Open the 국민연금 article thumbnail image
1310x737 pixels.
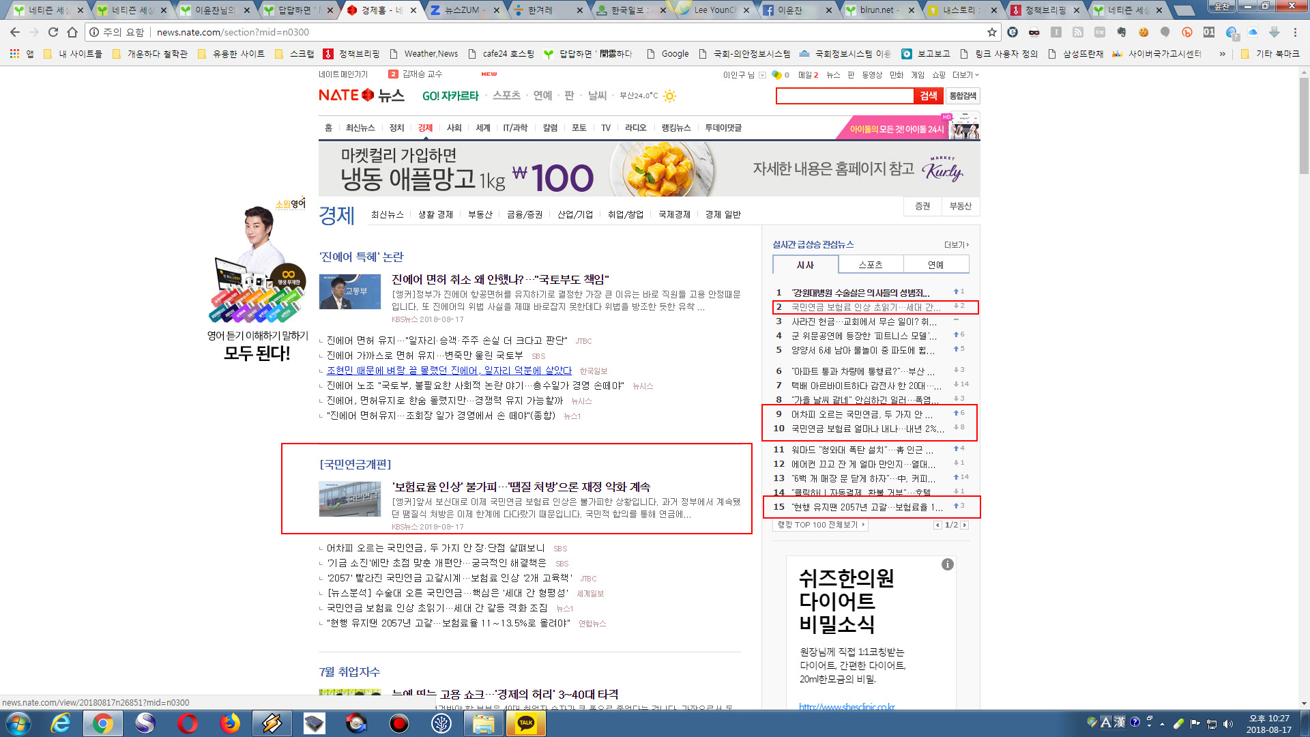pyautogui.click(x=350, y=499)
